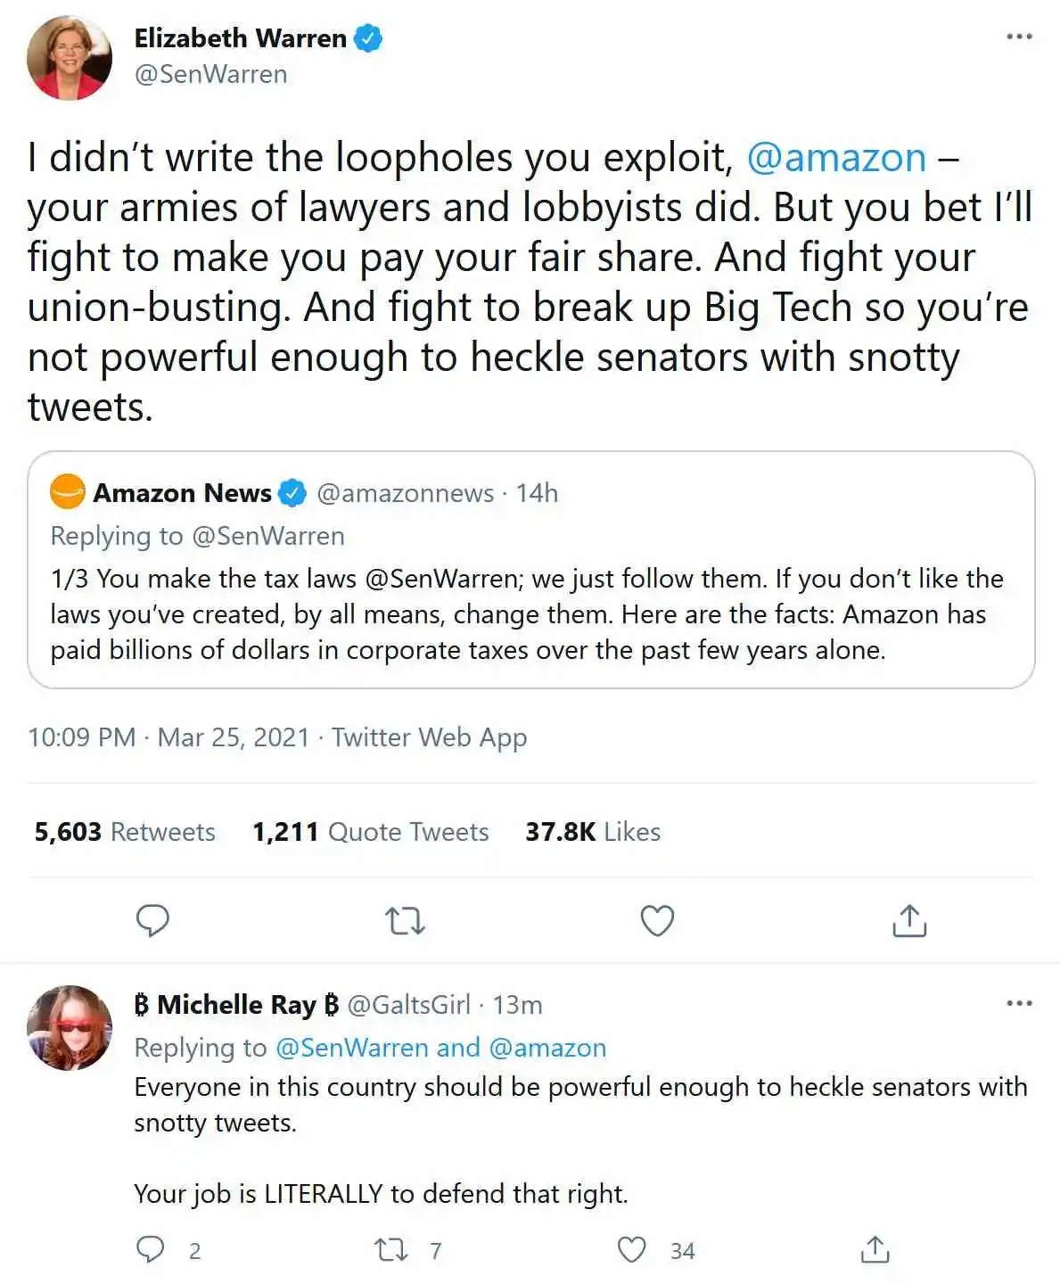The height and width of the screenshot is (1284, 1060).
Task: View the 37.8K Likes list
Action: point(593,832)
